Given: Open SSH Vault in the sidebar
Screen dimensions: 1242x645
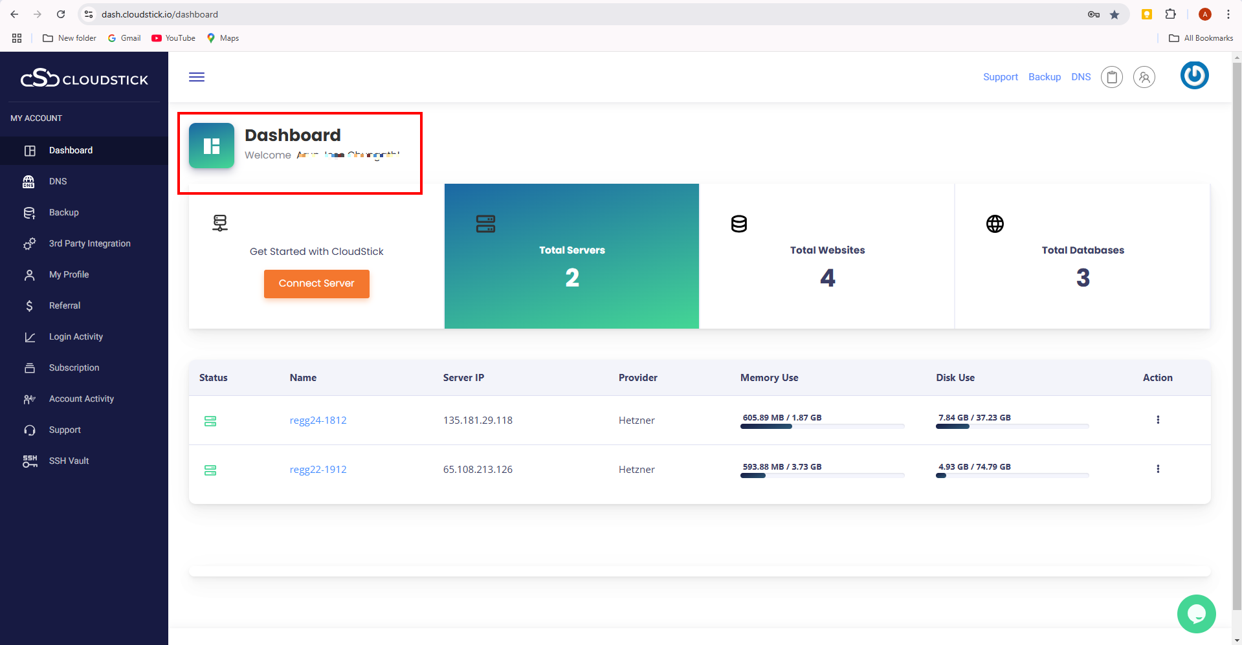Looking at the screenshot, I should pyautogui.click(x=69, y=461).
